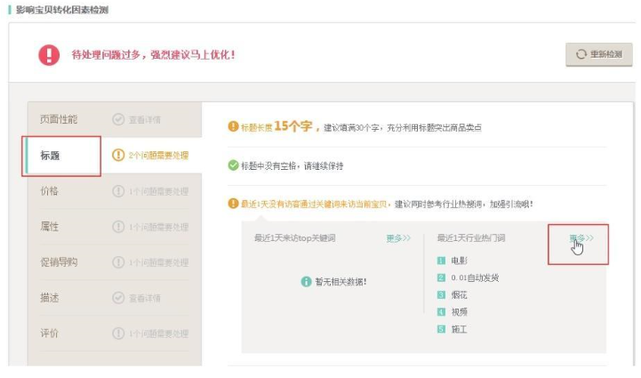Expand 更多 for 最近1天行业热门词
The image size is (641, 378).
tap(581, 238)
